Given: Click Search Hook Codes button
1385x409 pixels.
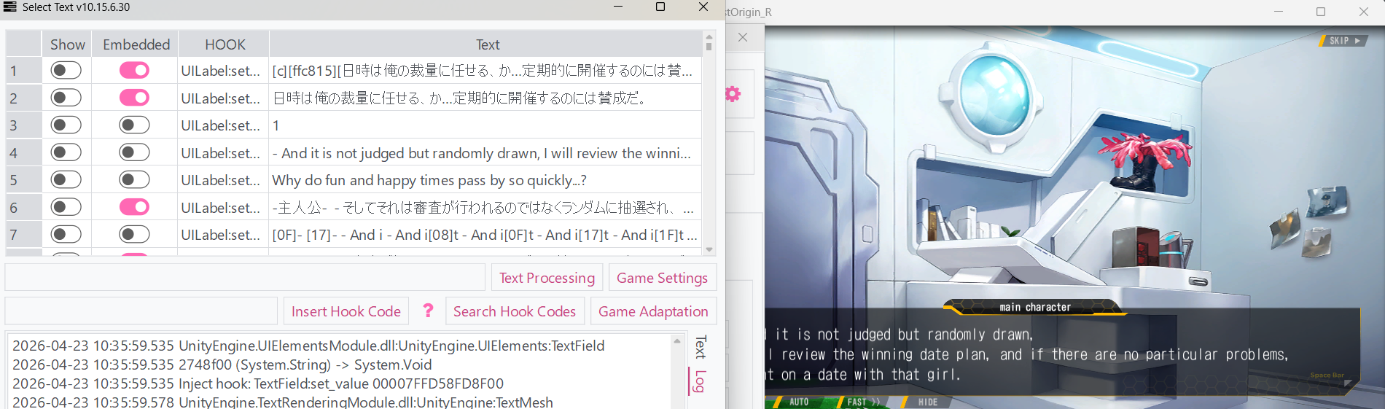Looking at the screenshot, I should click(x=515, y=311).
